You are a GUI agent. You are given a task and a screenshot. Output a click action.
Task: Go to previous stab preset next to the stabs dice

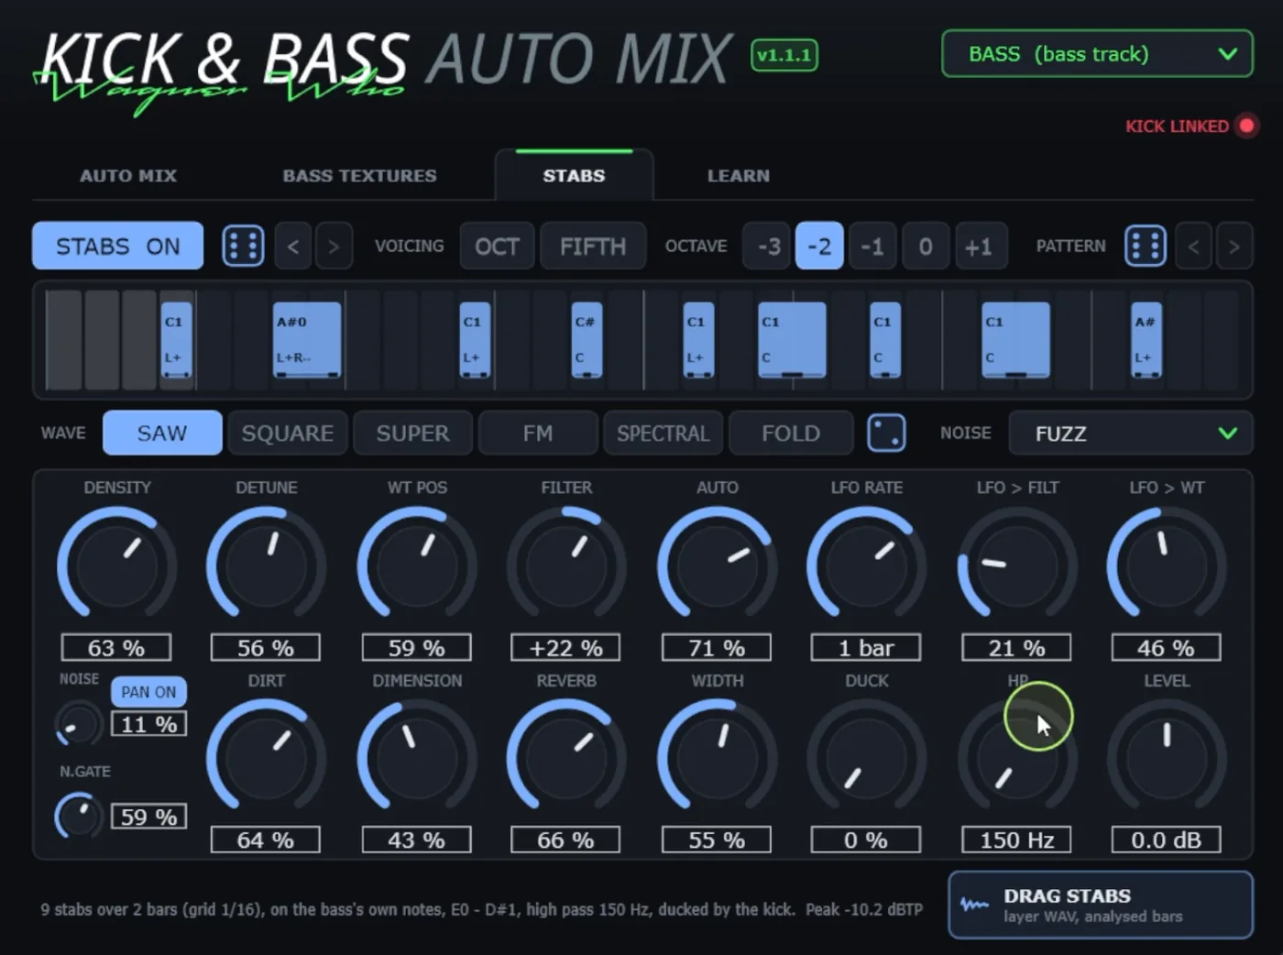point(293,247)
